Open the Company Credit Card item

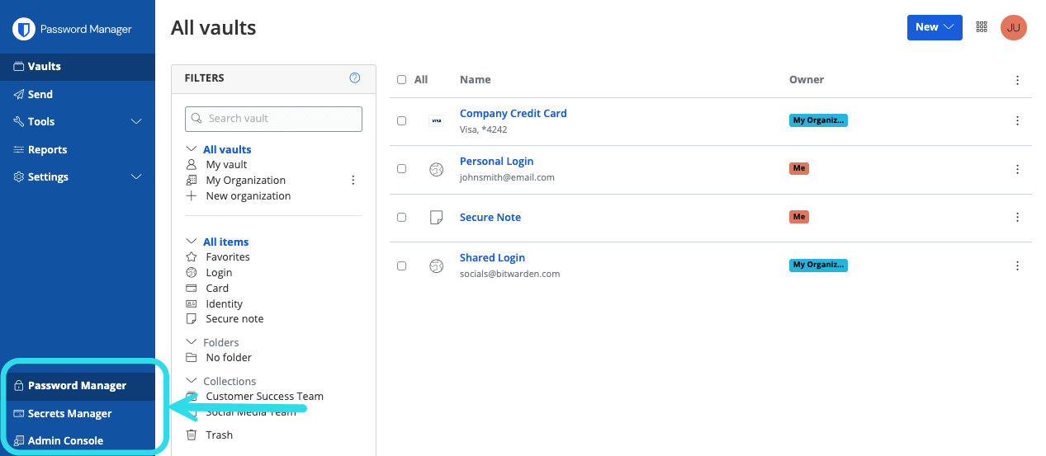(x=513, y=114)
